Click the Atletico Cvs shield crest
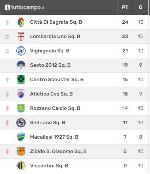150x174 pixels. point(21,94)
